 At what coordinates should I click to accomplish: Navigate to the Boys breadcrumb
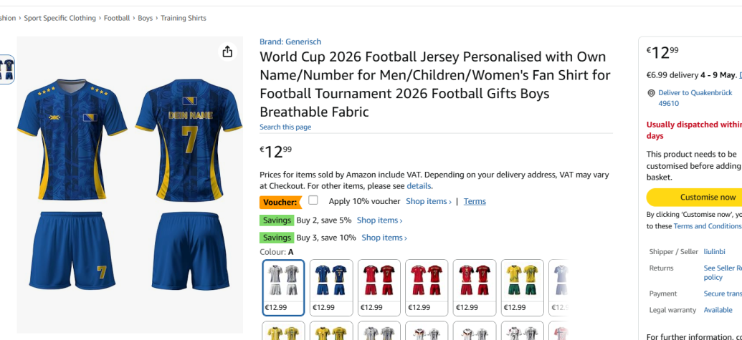tap(146, 18)
